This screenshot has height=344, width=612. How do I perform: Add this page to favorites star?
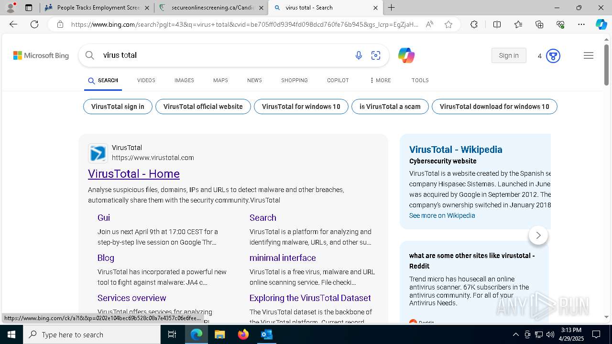pyautogui.click(x=448, y=24)
